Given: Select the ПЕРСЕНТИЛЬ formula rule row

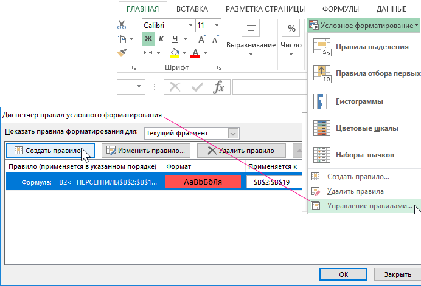Looking at the screenshot, I should coord(154,182).
